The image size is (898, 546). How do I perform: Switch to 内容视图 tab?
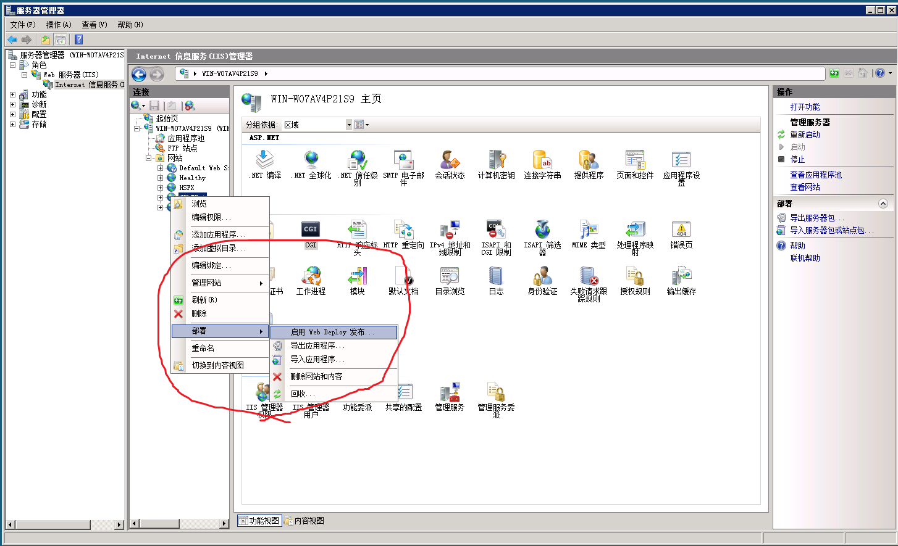304,521
